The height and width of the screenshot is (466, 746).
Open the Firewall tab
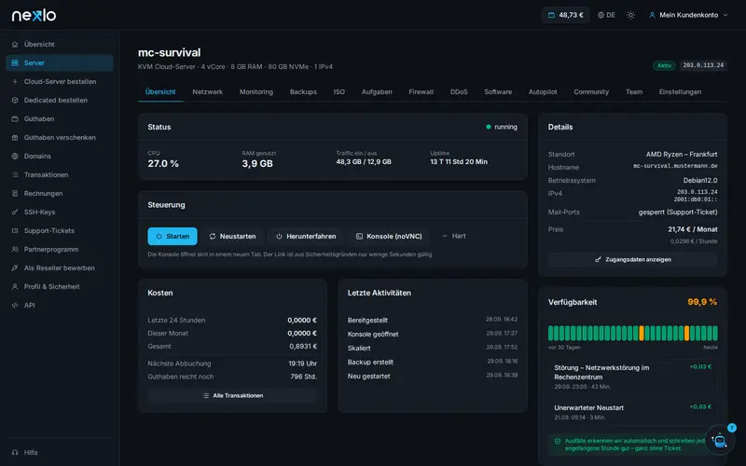point(421,91)
